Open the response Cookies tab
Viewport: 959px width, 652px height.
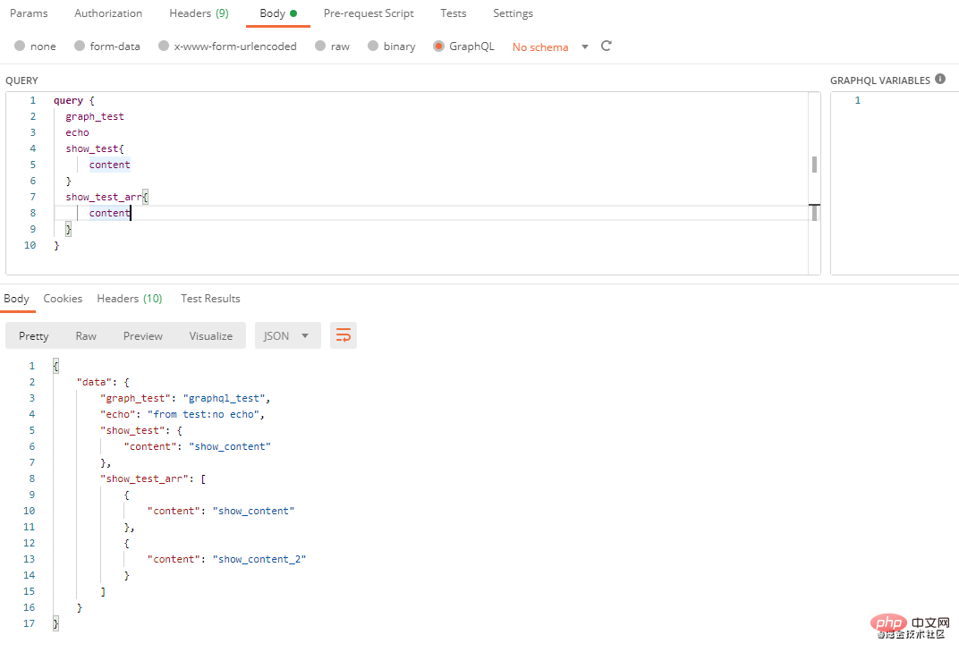pyautogui.click(x=63, y=299)
